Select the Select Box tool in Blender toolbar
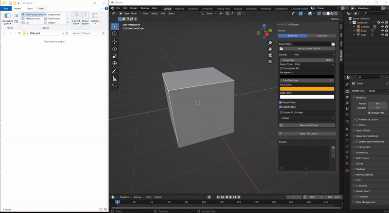This screenshot has height=213, width=389. (x=114, y=27)
